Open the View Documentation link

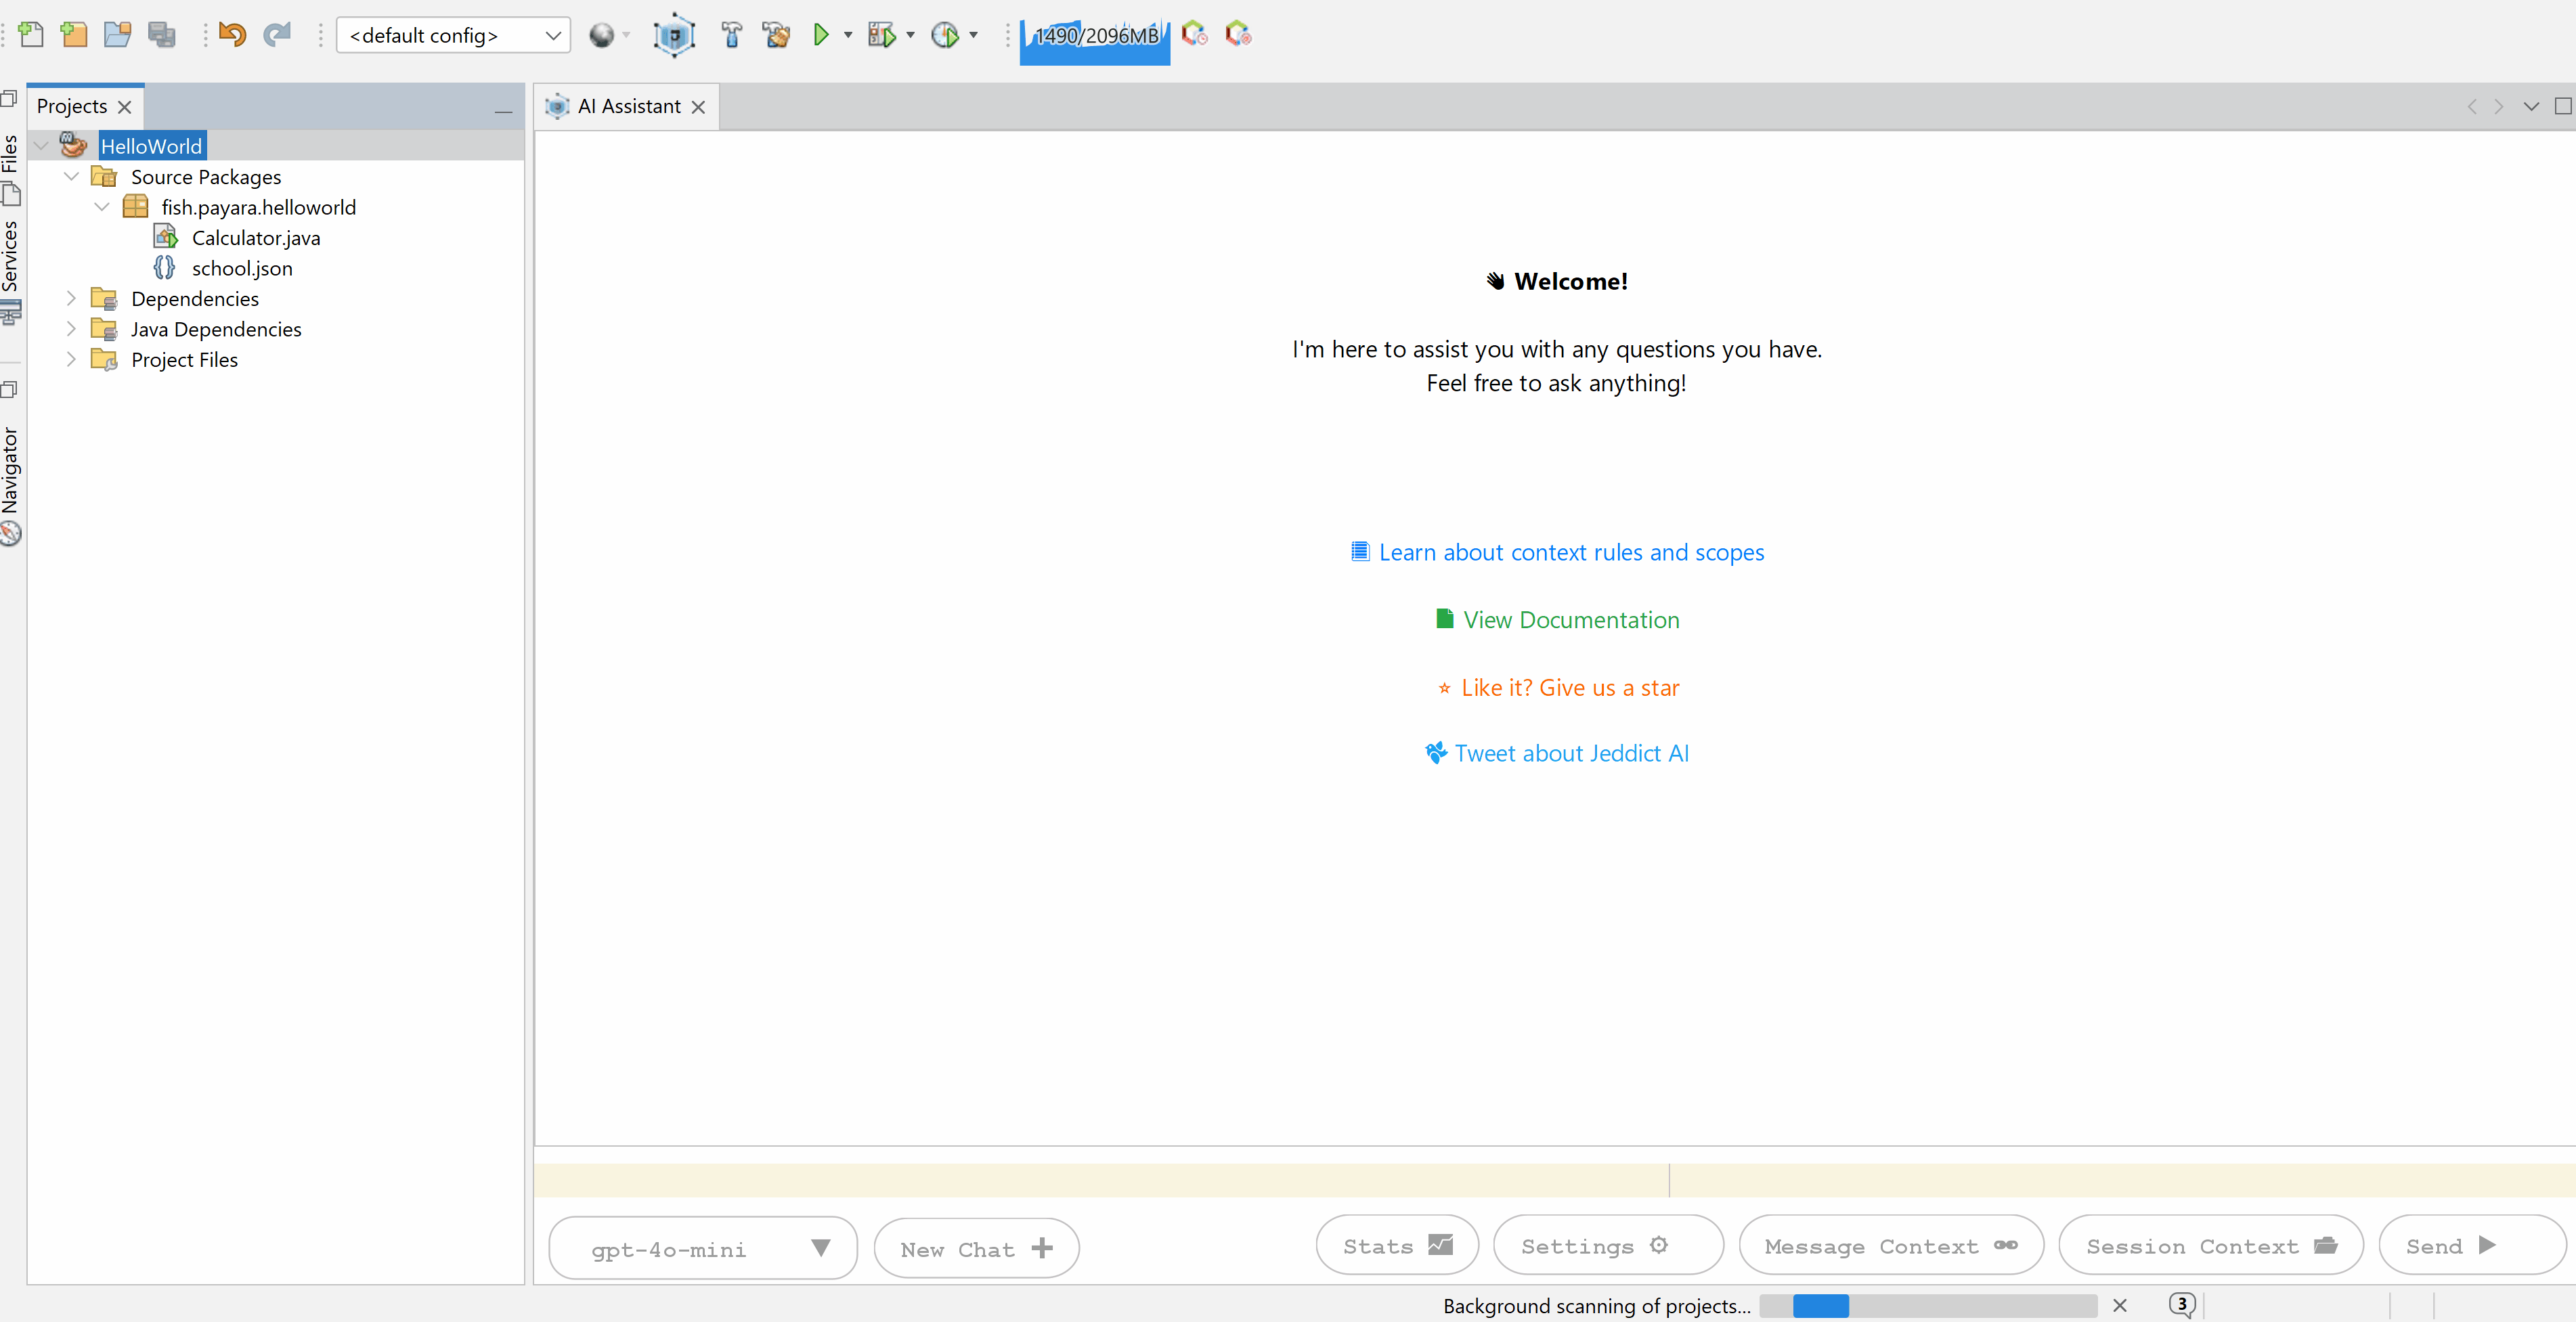(1570, 620)
